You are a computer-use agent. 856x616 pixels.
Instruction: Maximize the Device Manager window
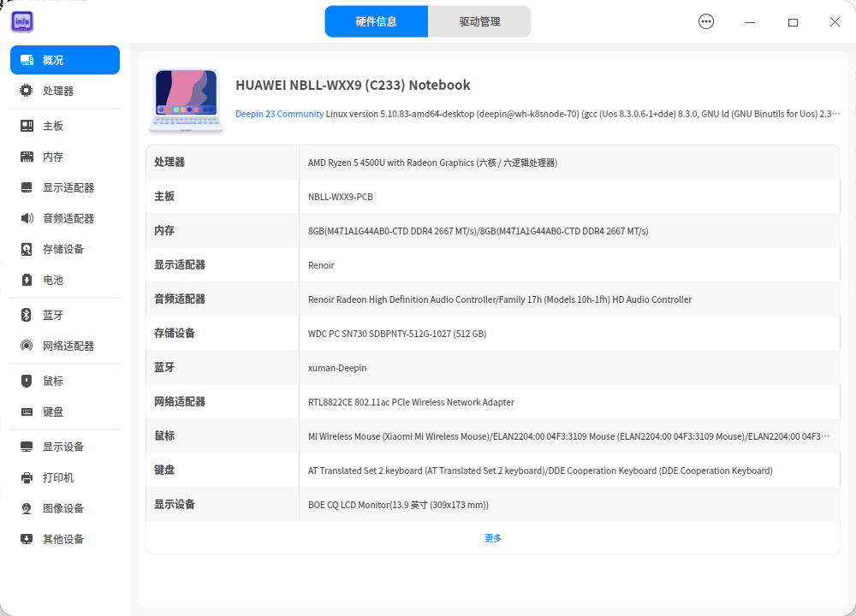pyautogui.click(x=793, y=22)
